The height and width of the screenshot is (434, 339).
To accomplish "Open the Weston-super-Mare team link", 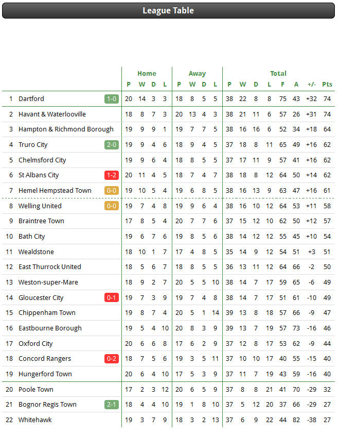I will [x=48, y=282].
